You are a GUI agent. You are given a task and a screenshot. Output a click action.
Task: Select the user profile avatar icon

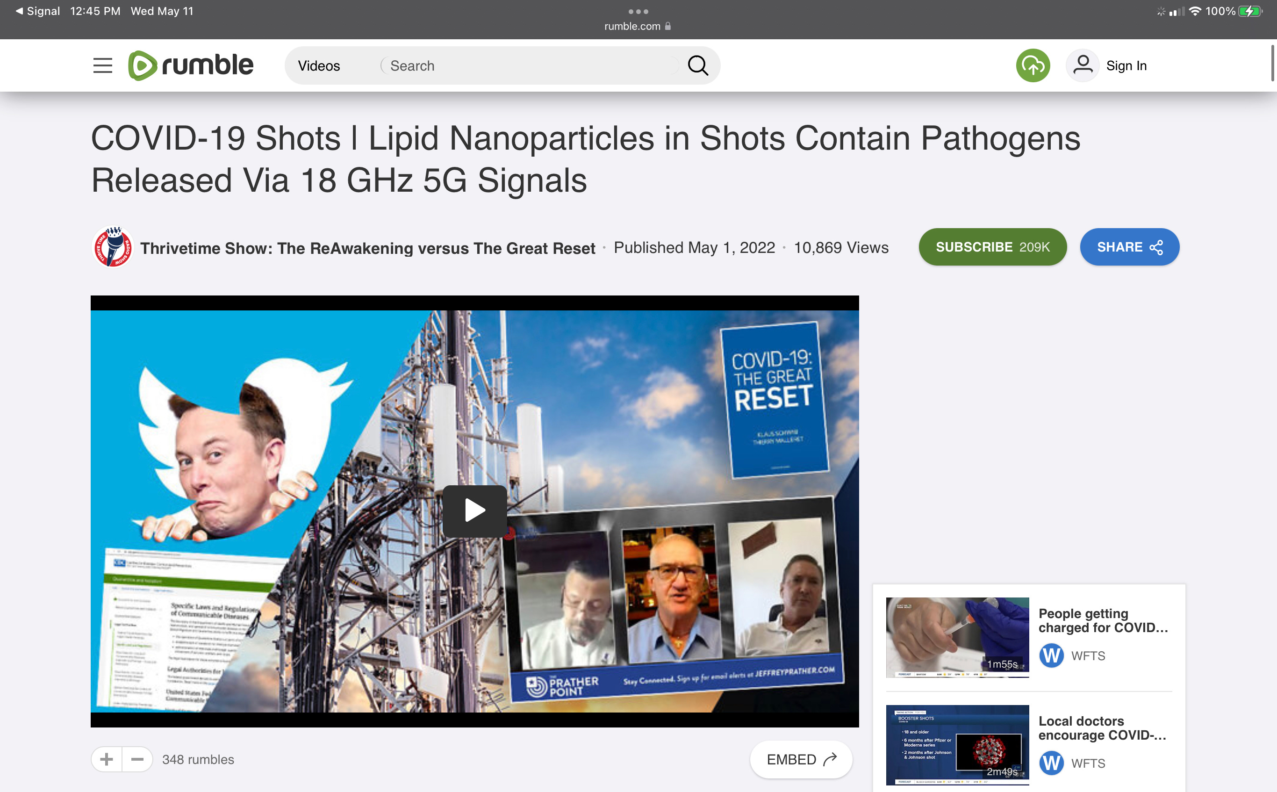[1082, 65]
